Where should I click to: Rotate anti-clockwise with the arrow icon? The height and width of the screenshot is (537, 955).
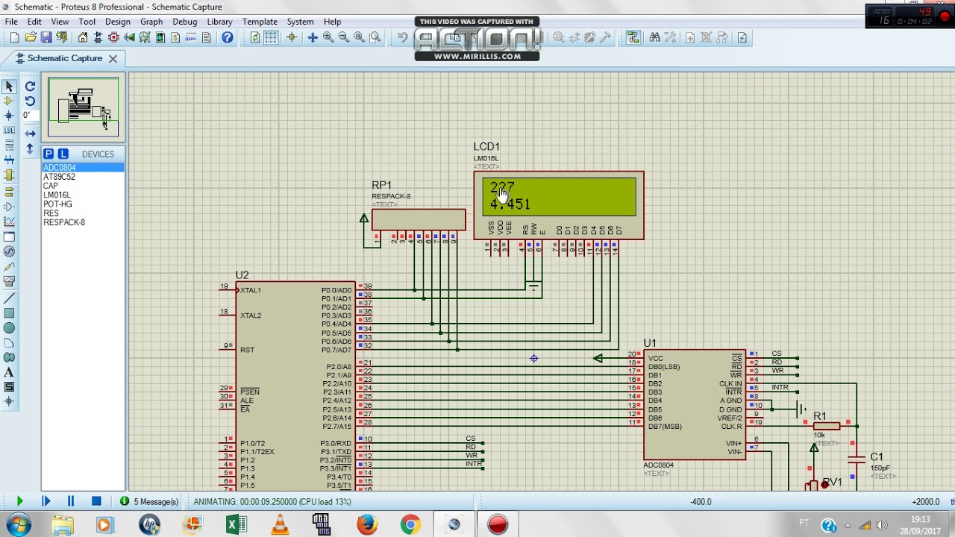(x=30, y=101)
